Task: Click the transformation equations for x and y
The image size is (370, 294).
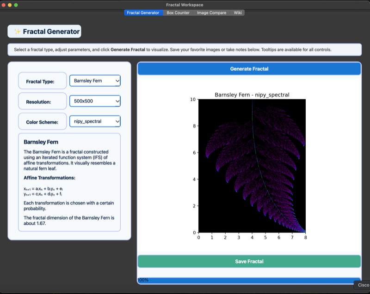Action: [x=43, y=192]
